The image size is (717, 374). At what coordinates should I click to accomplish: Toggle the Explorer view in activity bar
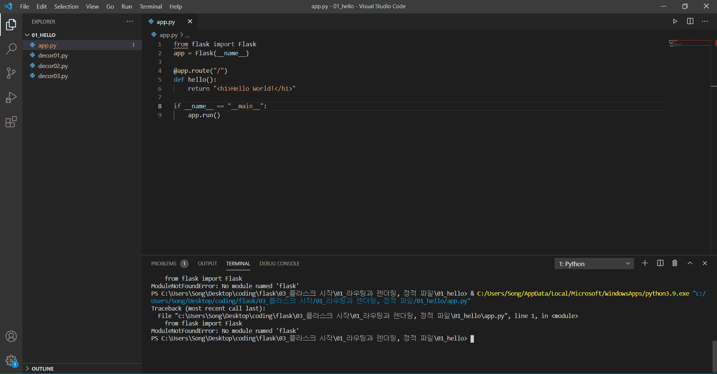[x=11, y=25]
